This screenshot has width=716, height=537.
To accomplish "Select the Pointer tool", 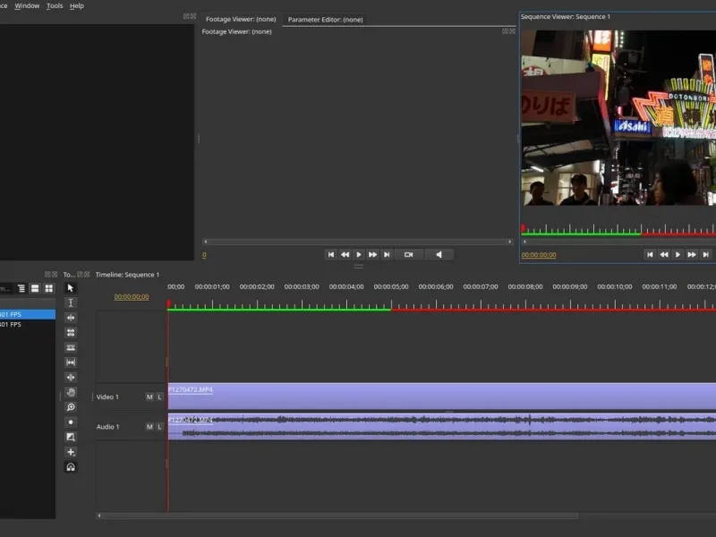I will click(71, 288).
